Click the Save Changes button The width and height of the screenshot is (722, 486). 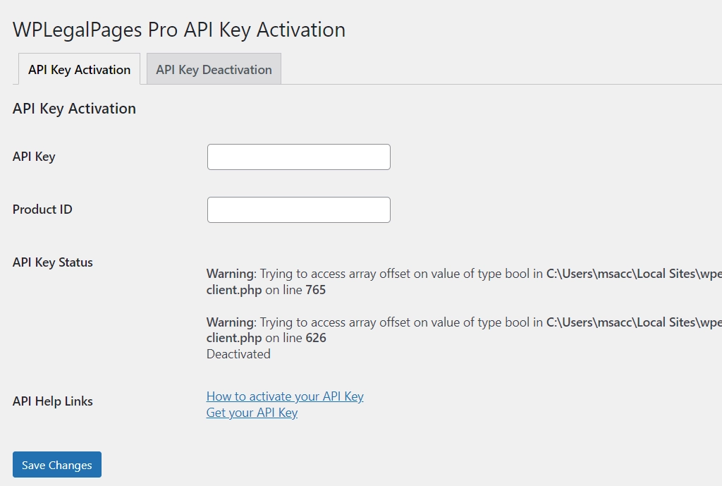click(56, 464)
